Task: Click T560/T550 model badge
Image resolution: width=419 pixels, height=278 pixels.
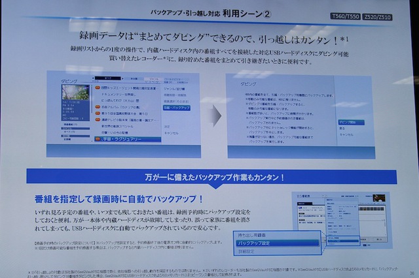Action: (345, 16)
